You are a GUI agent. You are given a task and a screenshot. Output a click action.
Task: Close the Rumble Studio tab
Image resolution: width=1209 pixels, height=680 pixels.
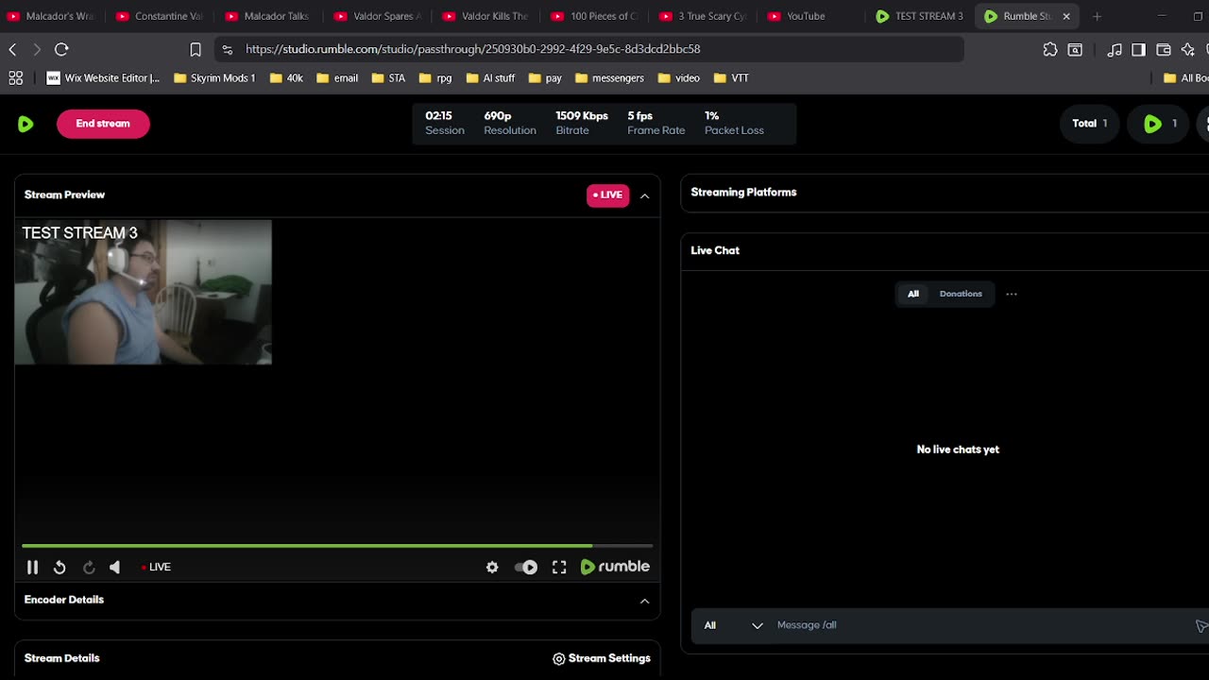tap(1066, 16)
